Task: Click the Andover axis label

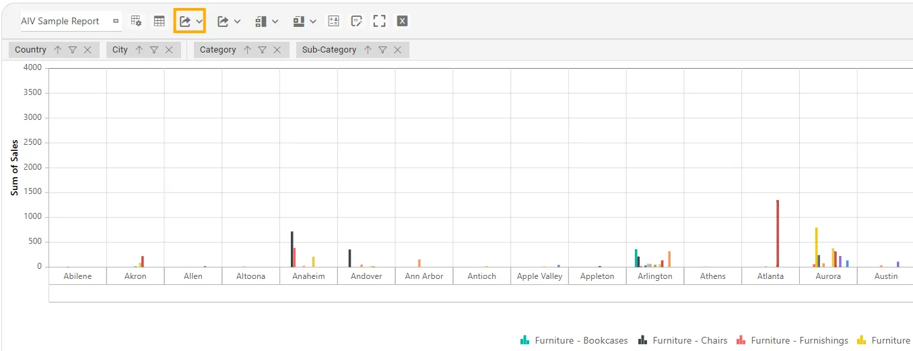Action: 366,276
